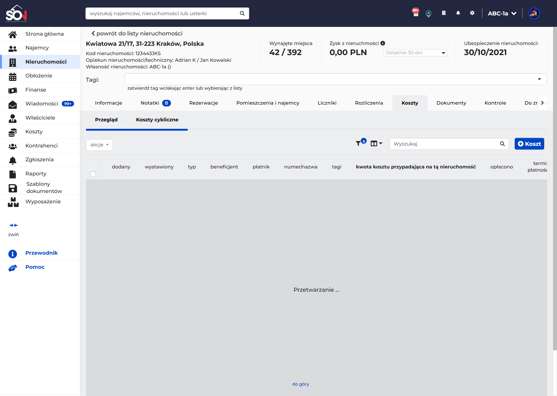Screen dimensions: 557x396
Task: Open the akcje dropdown
Action: pos(99,145)
